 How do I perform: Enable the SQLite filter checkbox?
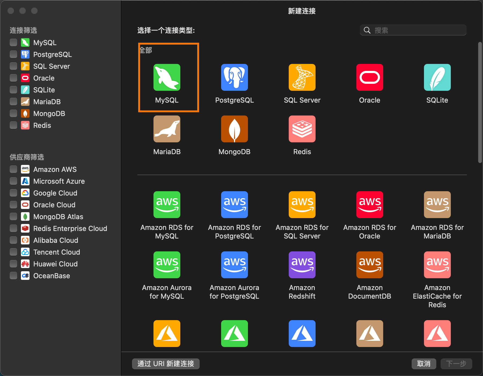click(x=13, y=90)
